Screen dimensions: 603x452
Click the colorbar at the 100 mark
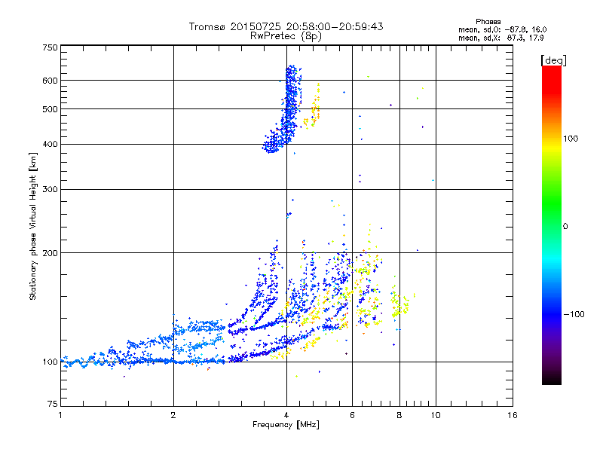(x=552, y=139)
